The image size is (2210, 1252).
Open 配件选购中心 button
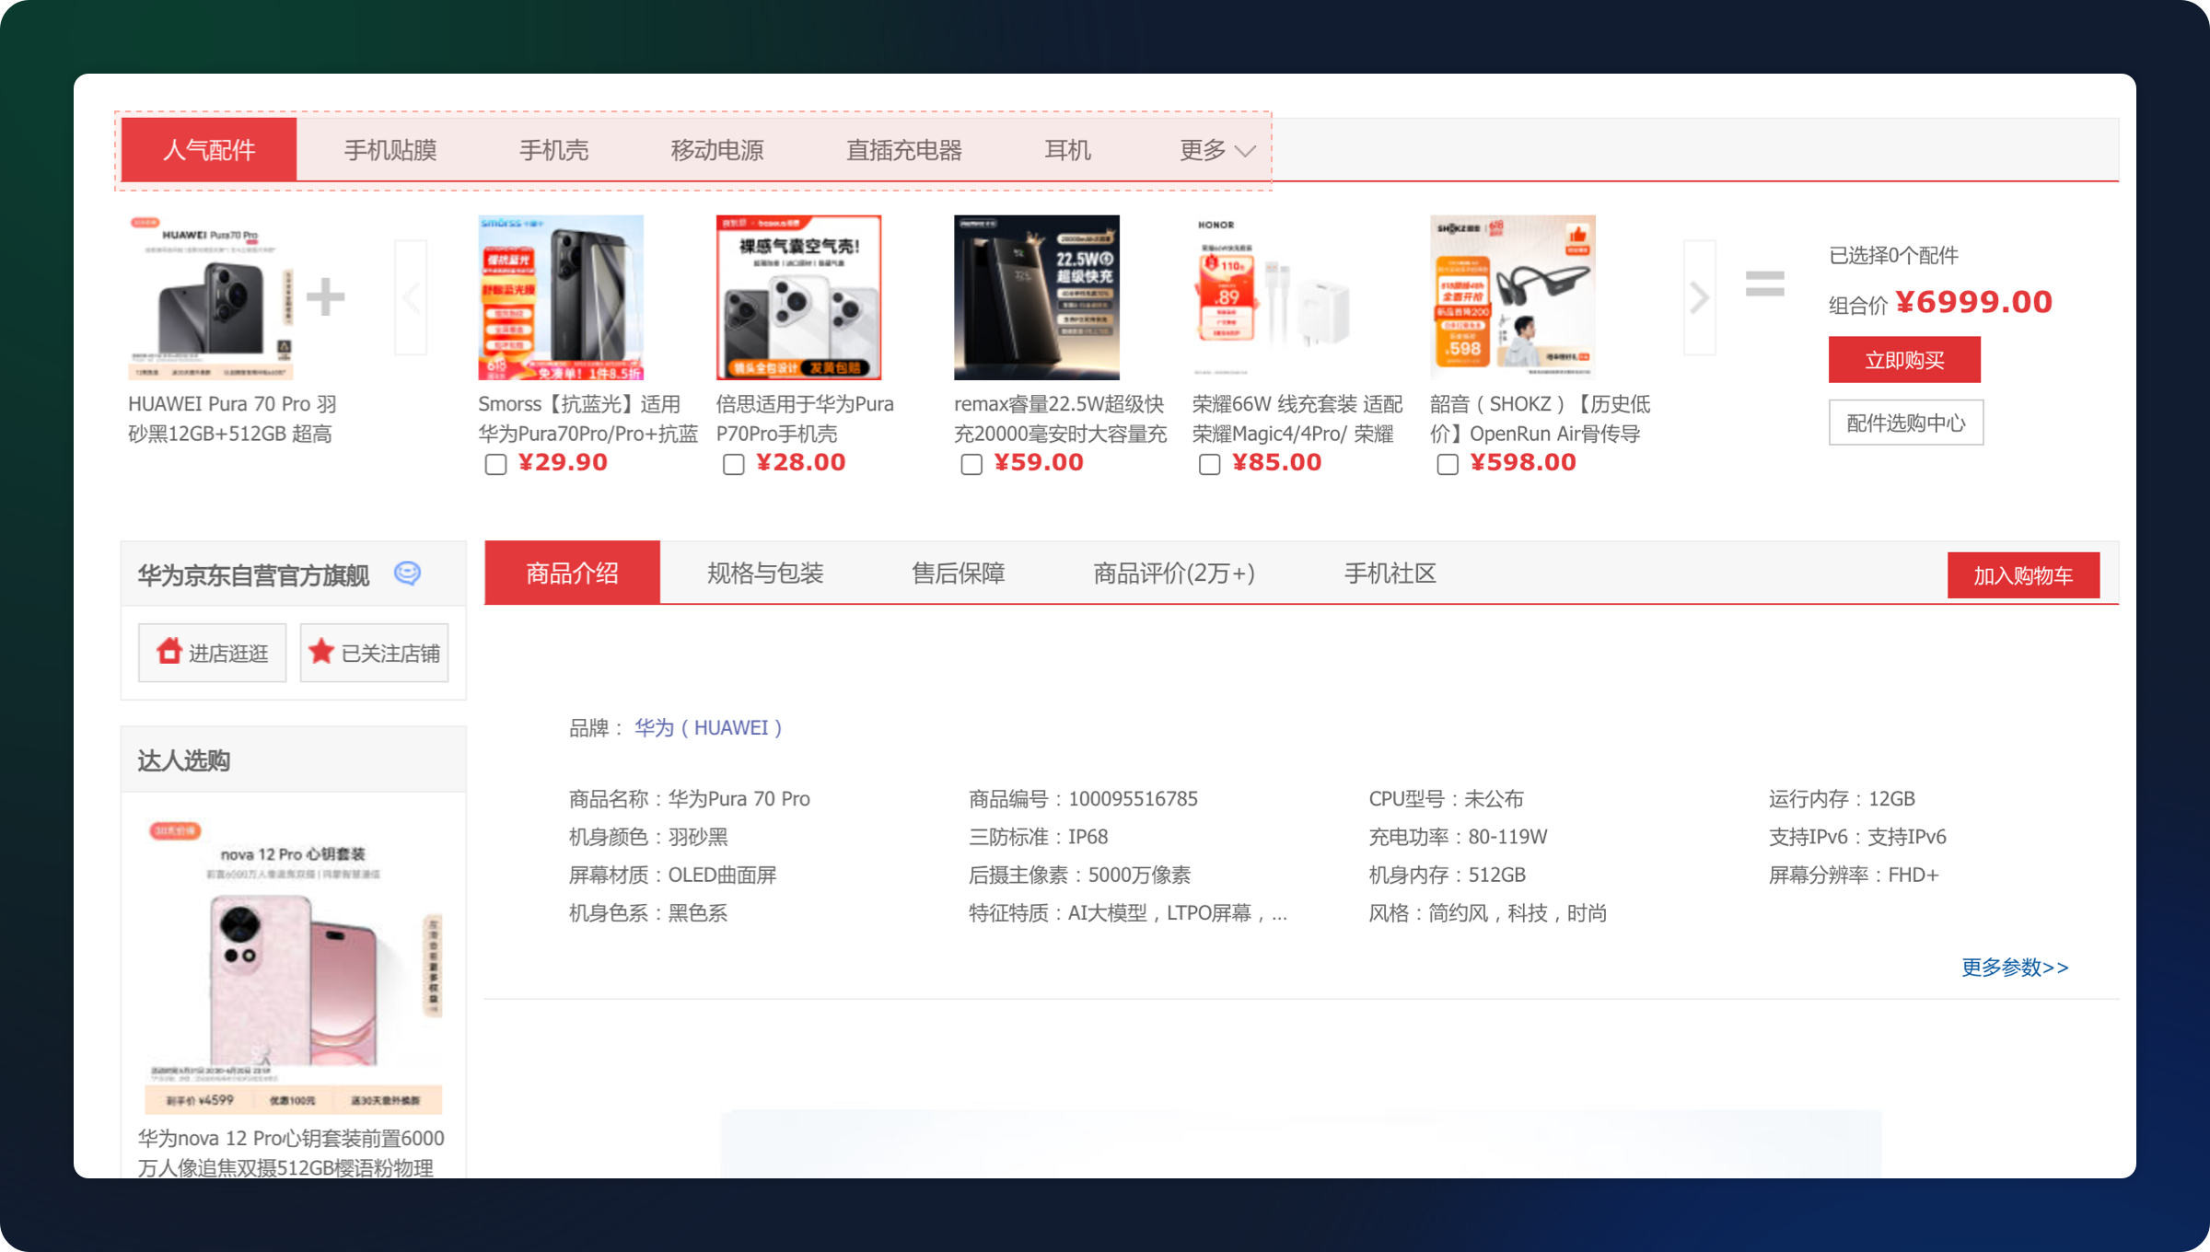[1905, 423]
